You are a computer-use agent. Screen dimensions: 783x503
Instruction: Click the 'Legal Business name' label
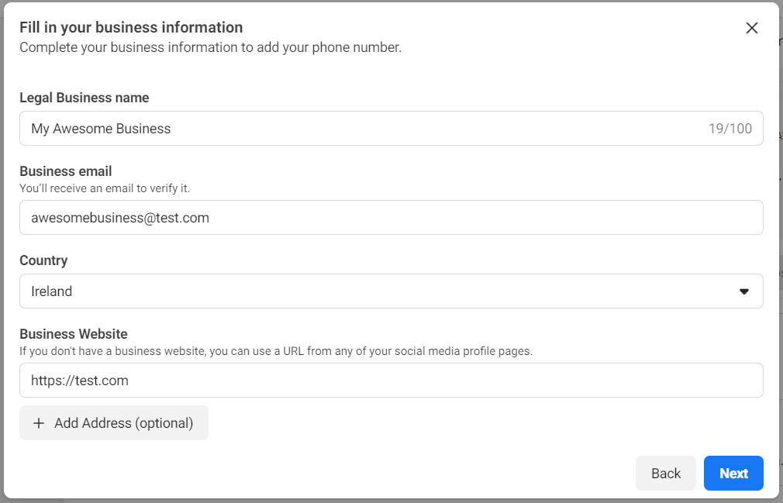(85, 98)
